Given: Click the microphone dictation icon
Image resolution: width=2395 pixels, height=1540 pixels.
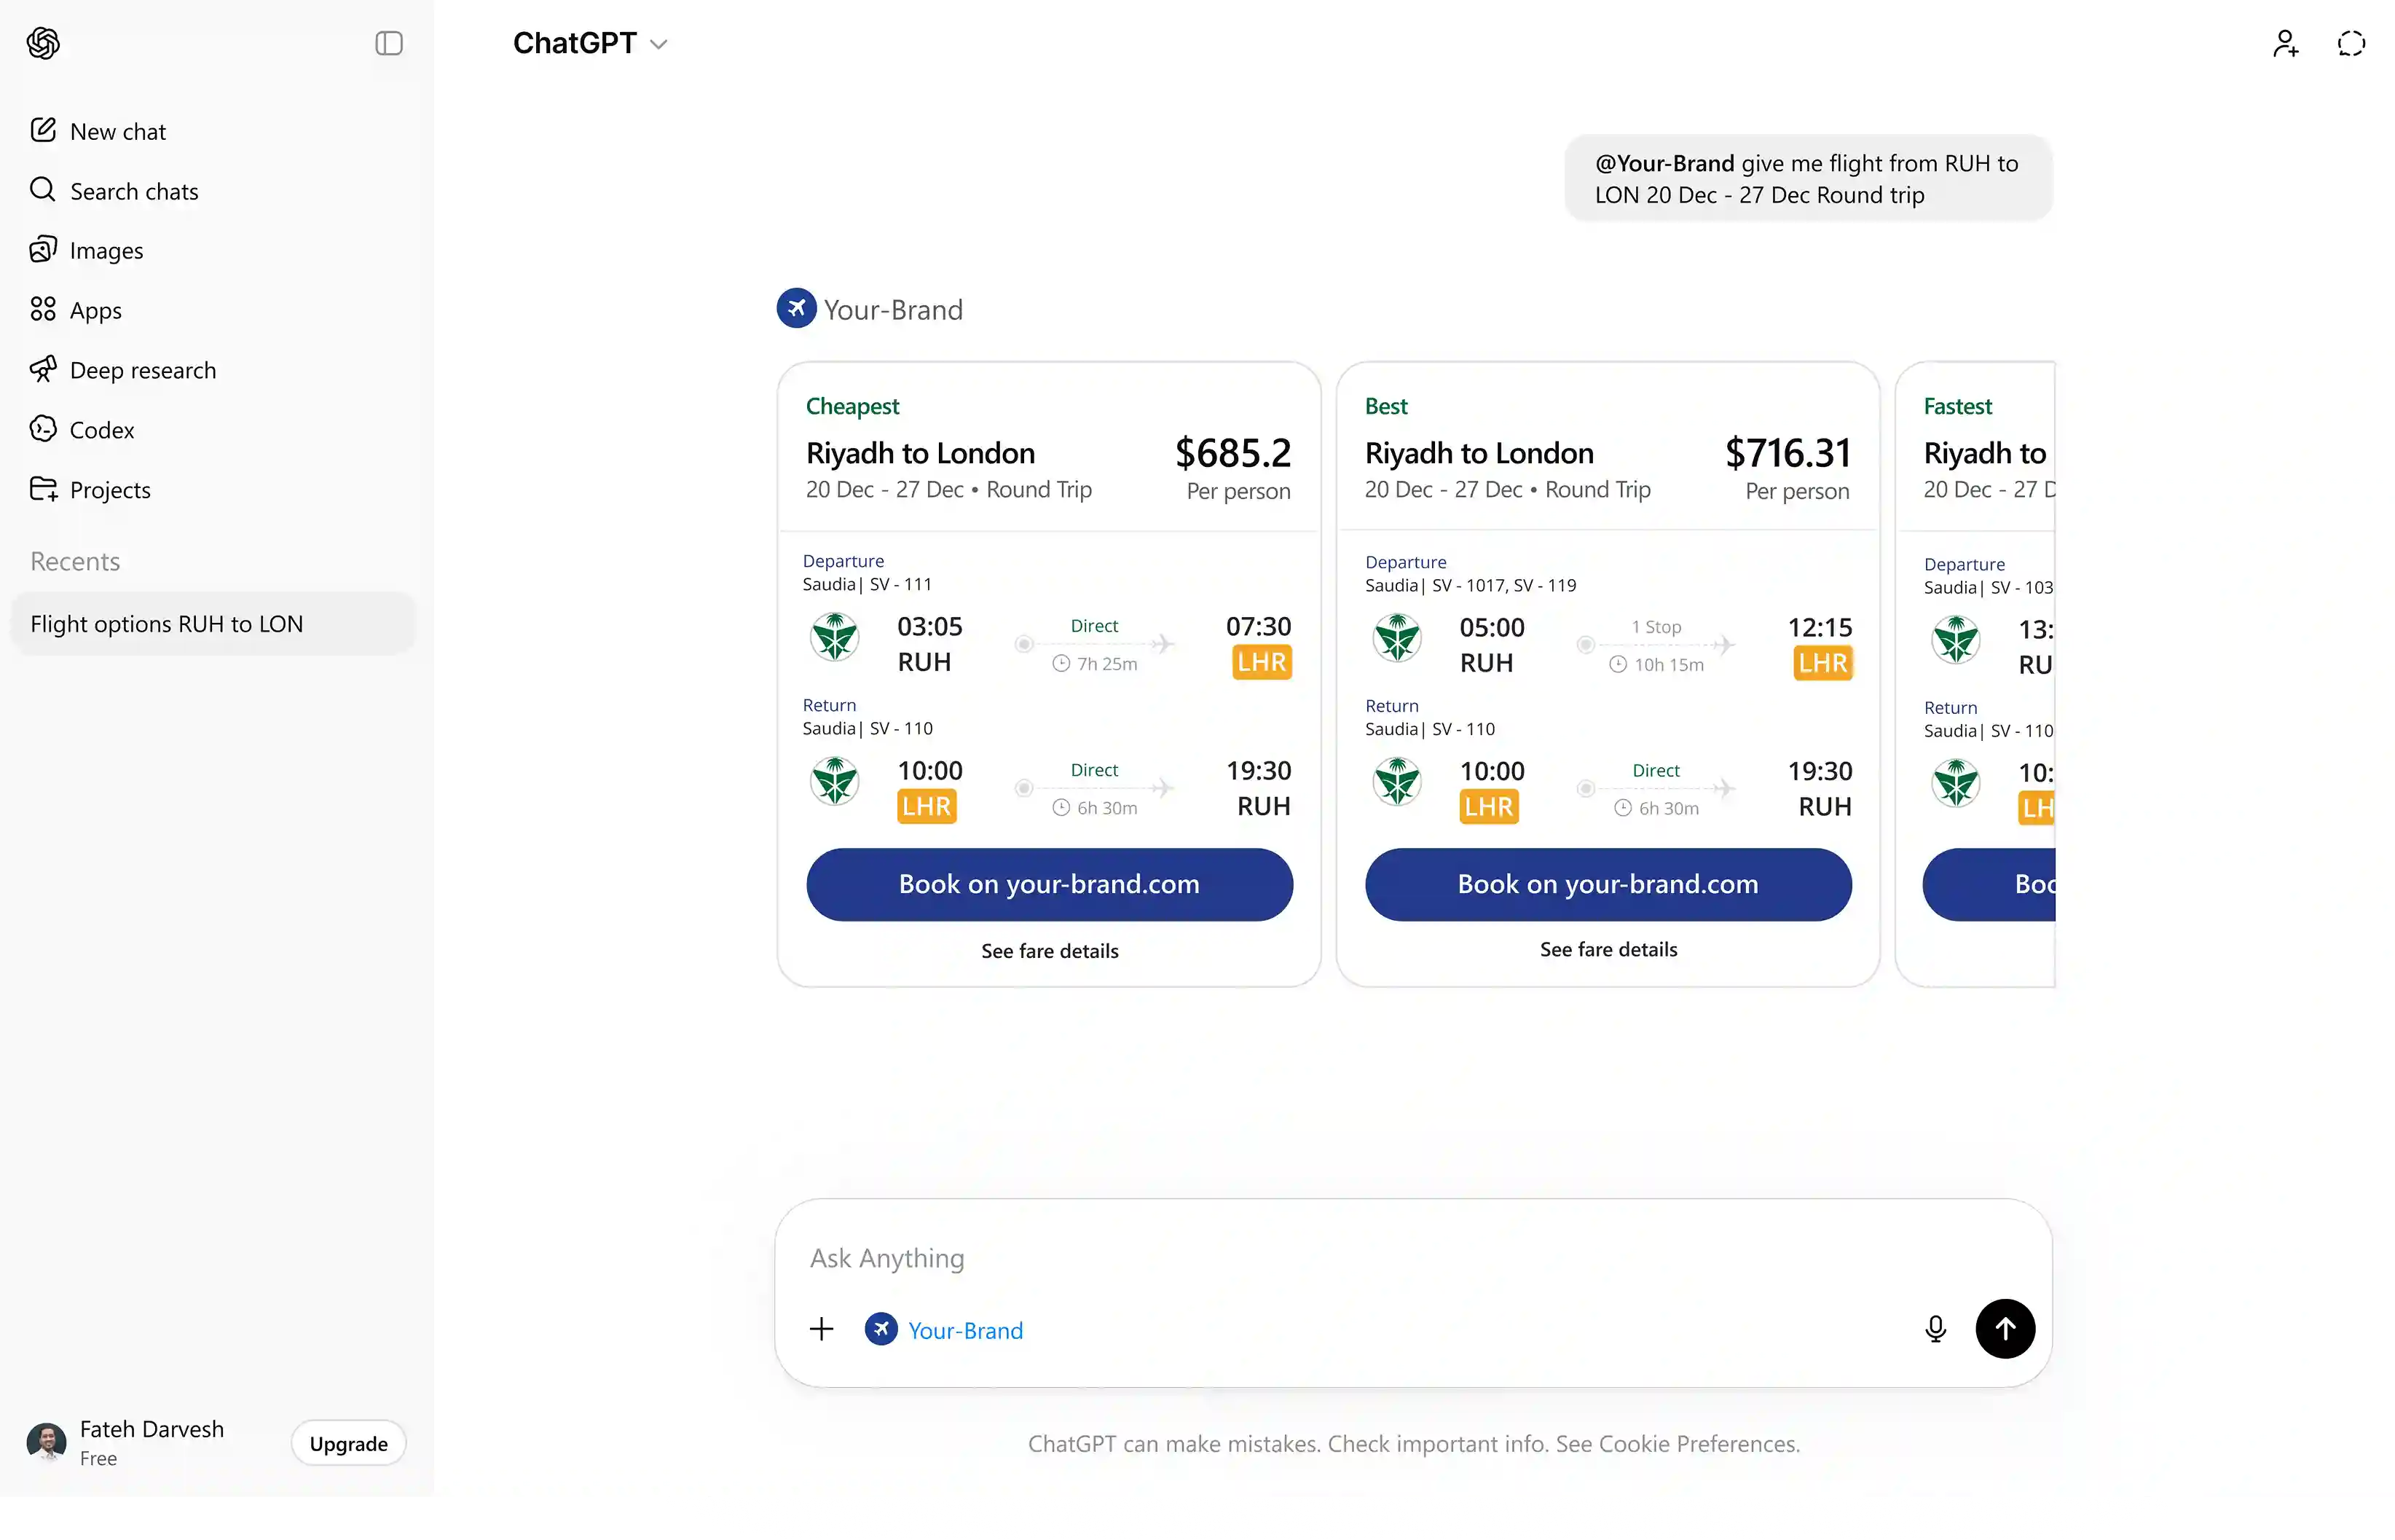Looking at the screenshot, I should (x=1934, y=1329).
